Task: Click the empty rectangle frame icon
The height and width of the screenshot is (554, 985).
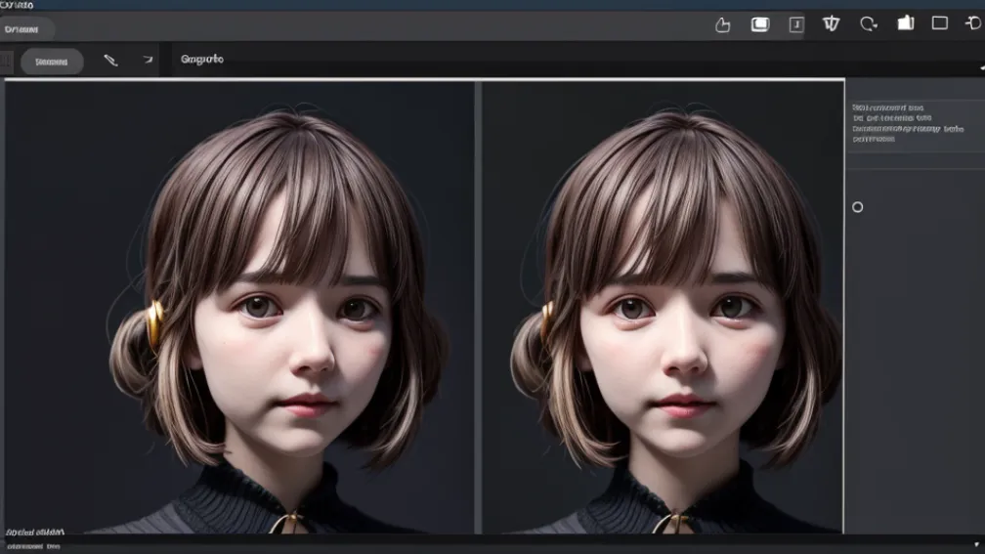Action: [x=939, y=23]
